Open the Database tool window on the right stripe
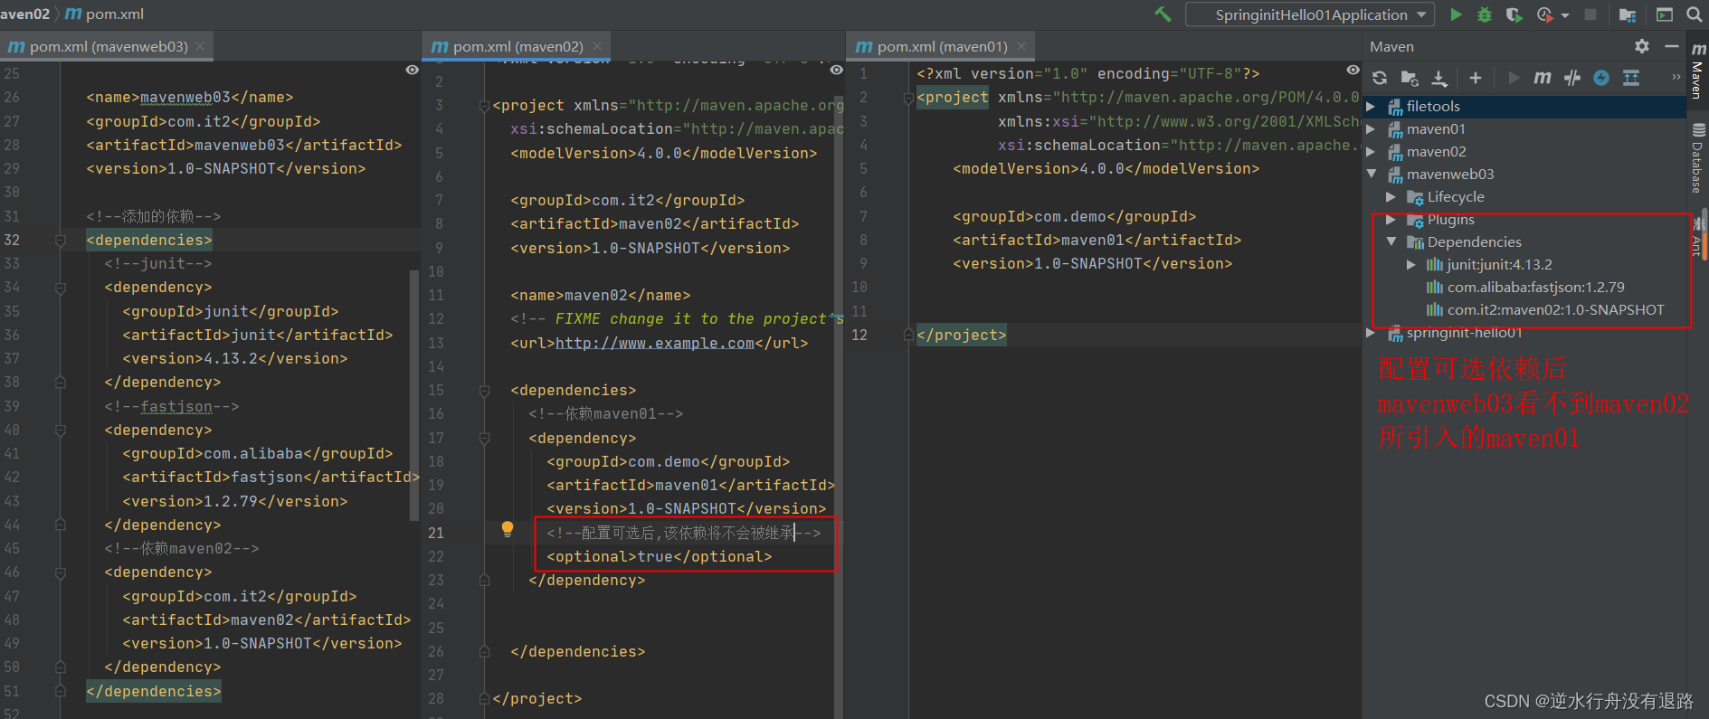 point(1697,159)
